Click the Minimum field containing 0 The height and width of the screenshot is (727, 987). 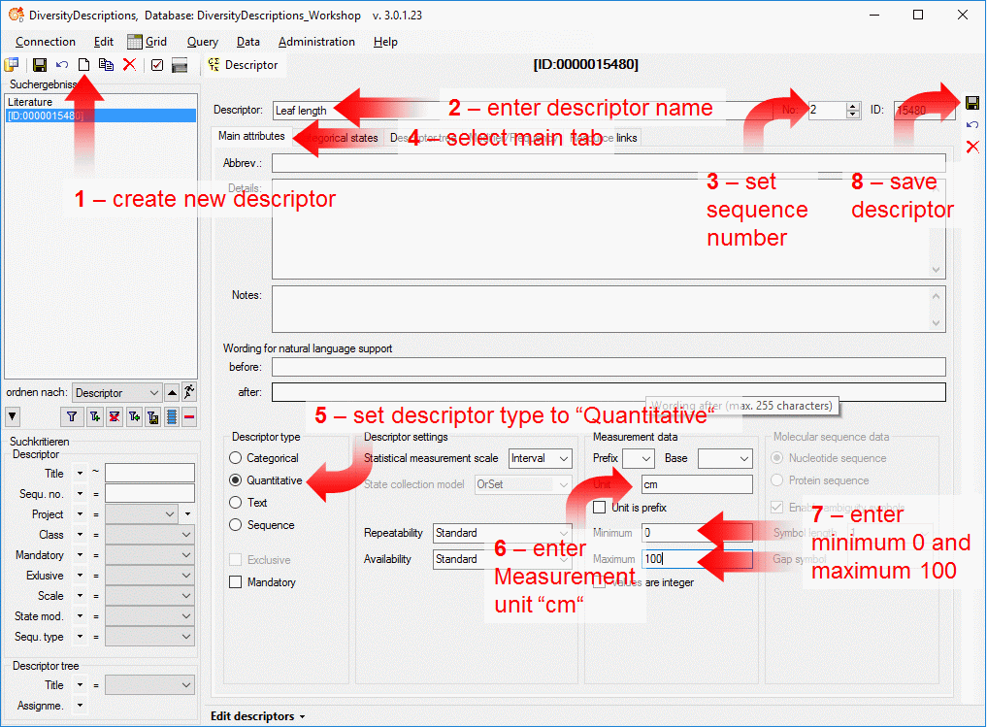(x=697, y=533)
